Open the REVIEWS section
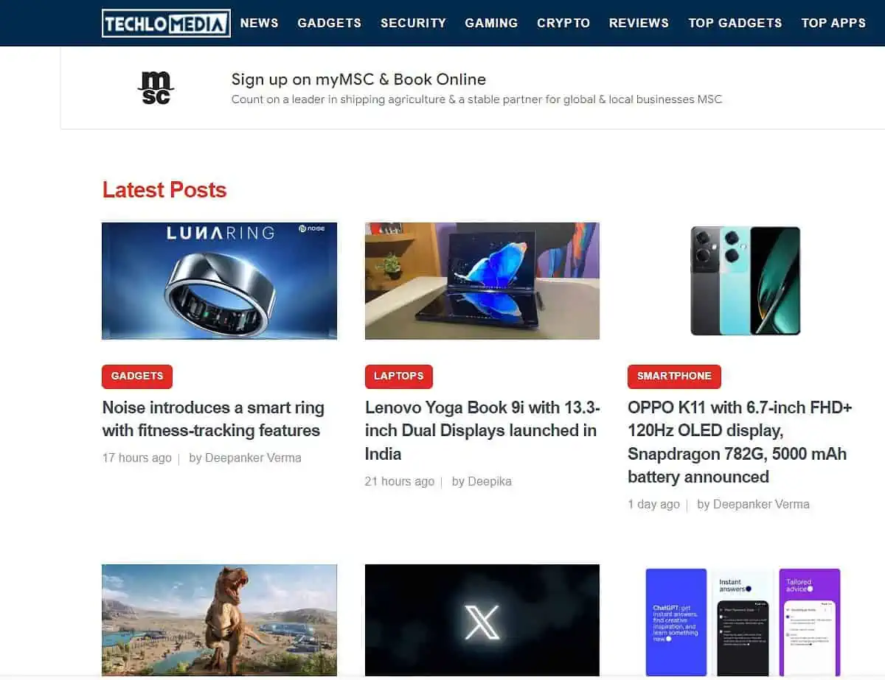Viewport: 885px width, 680px height. tap(639, 23)
